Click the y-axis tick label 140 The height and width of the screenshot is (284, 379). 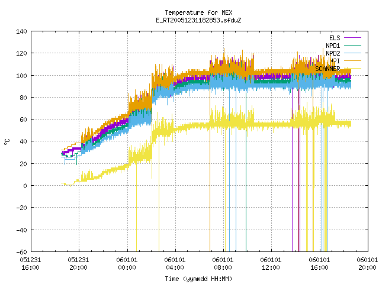(21, 31)
